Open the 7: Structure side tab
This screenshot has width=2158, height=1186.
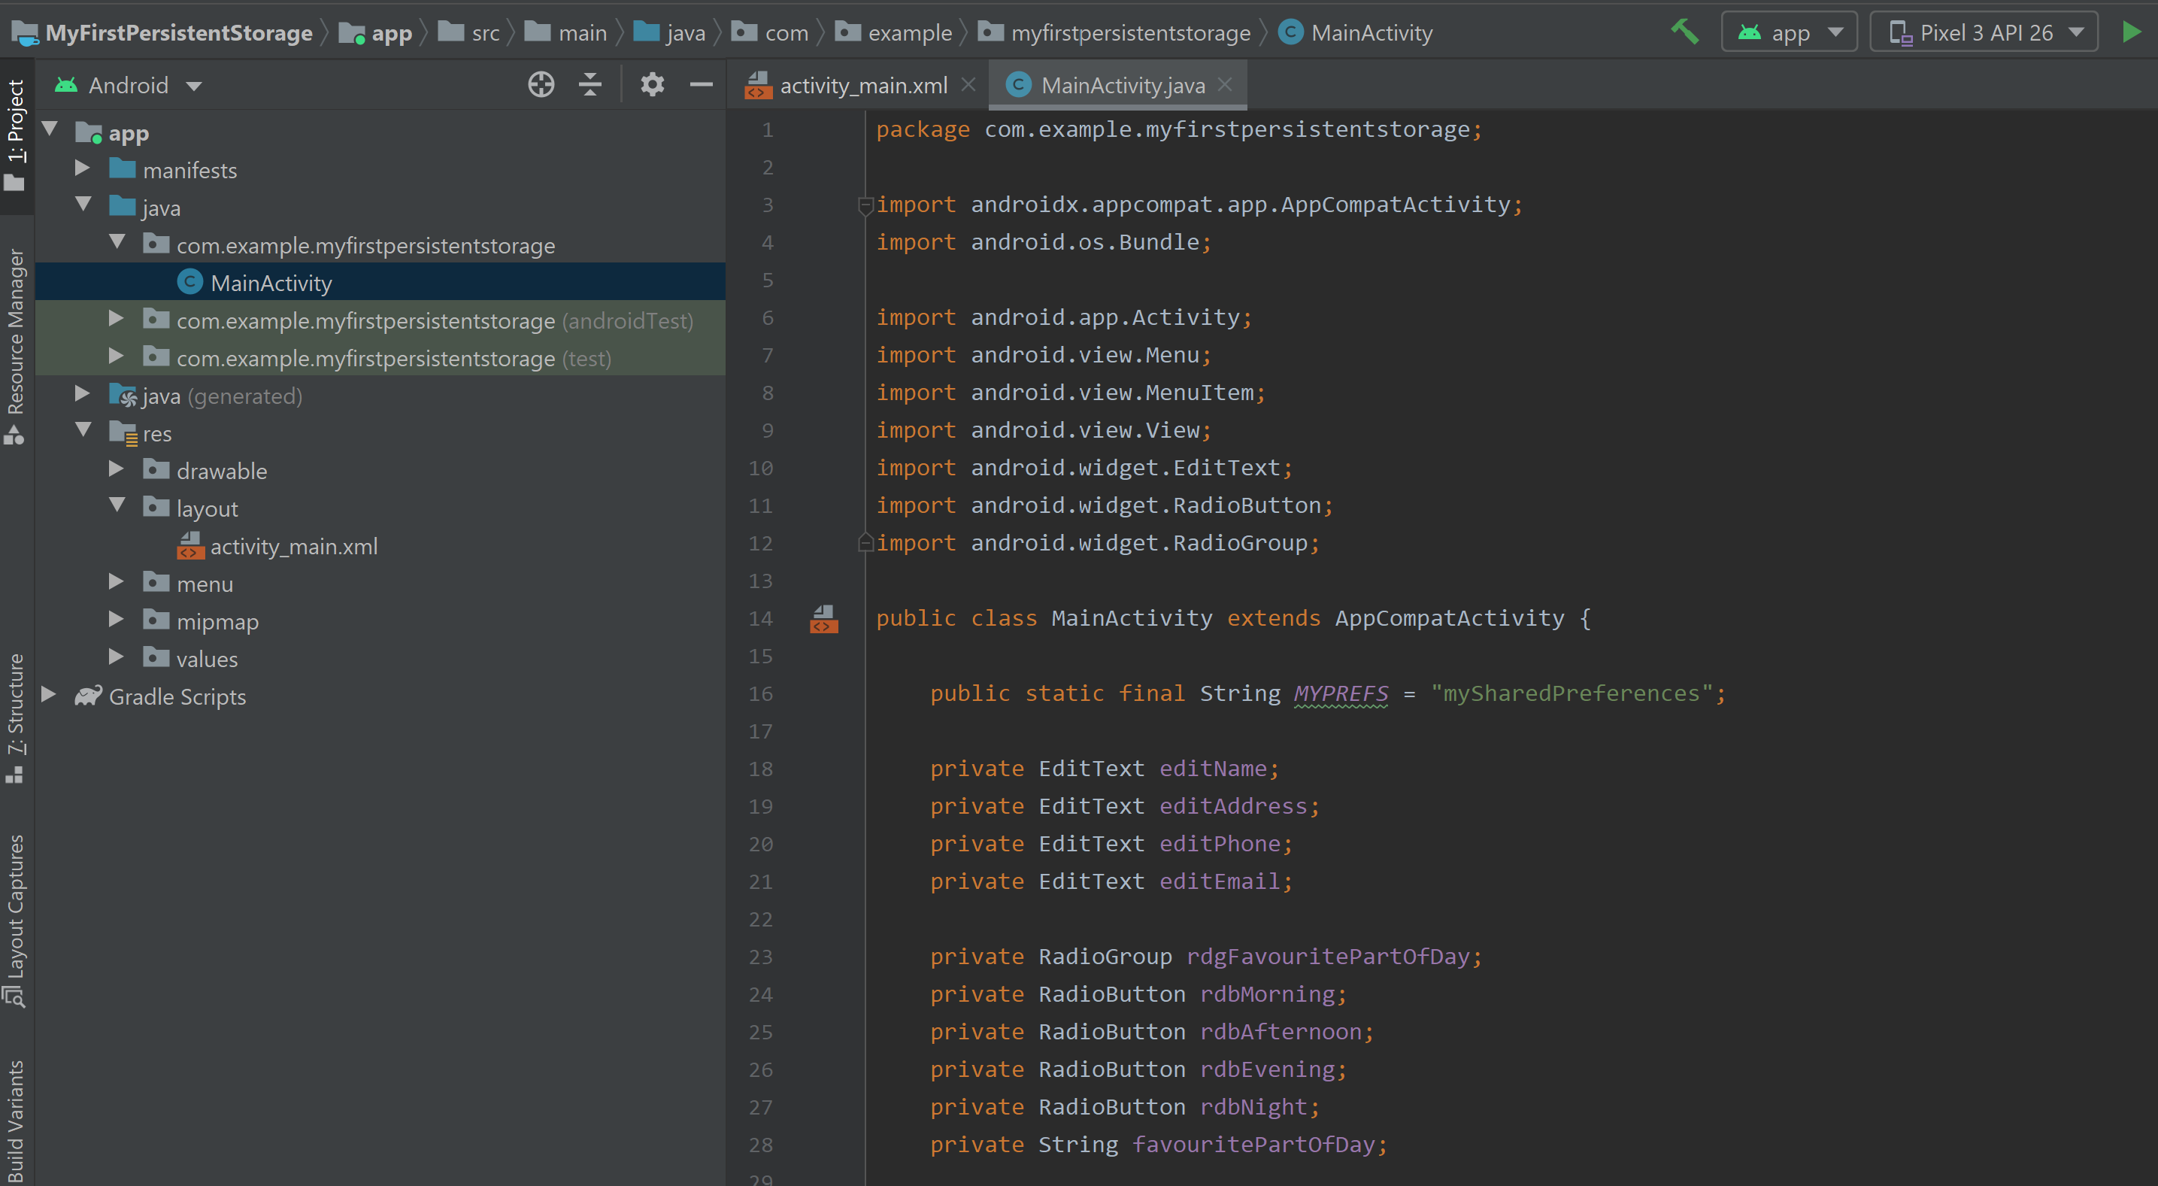click(16, 718)
